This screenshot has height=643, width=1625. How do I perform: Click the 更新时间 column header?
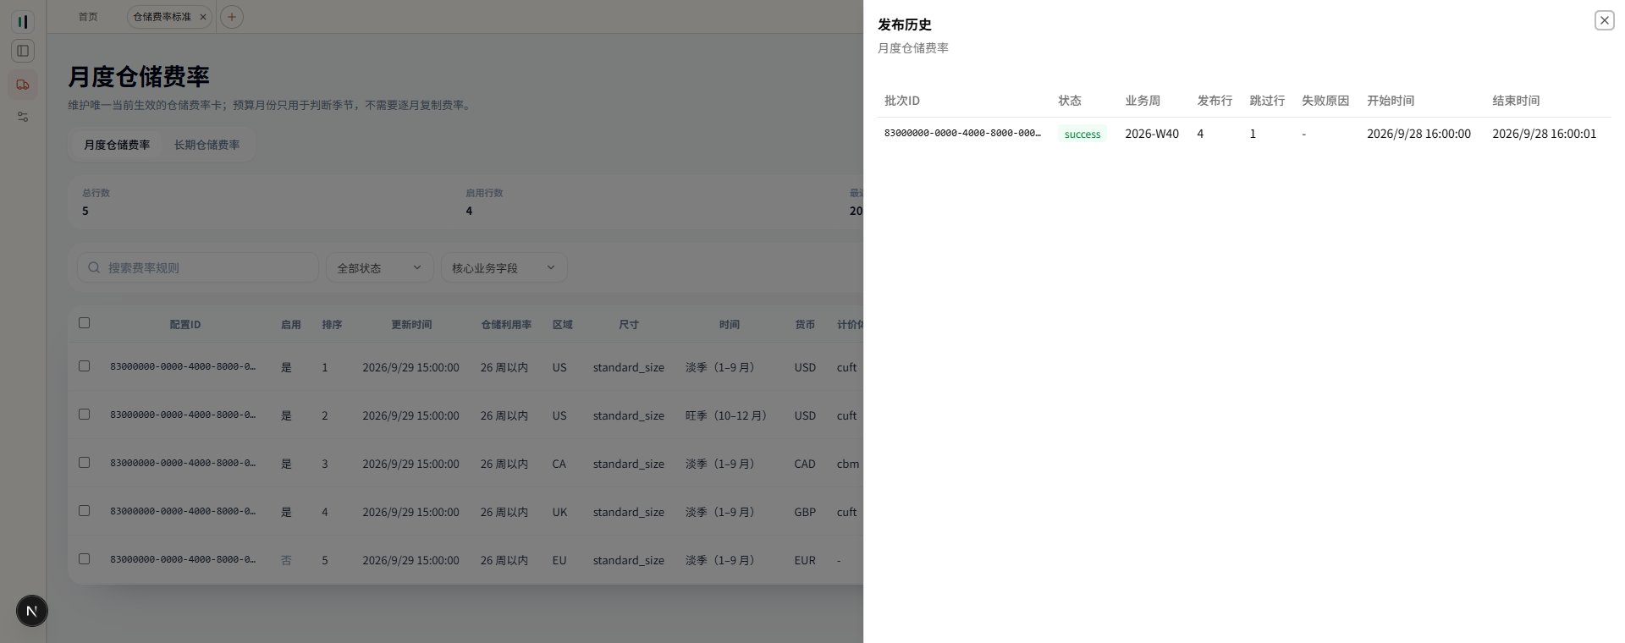tap(411, 324)
